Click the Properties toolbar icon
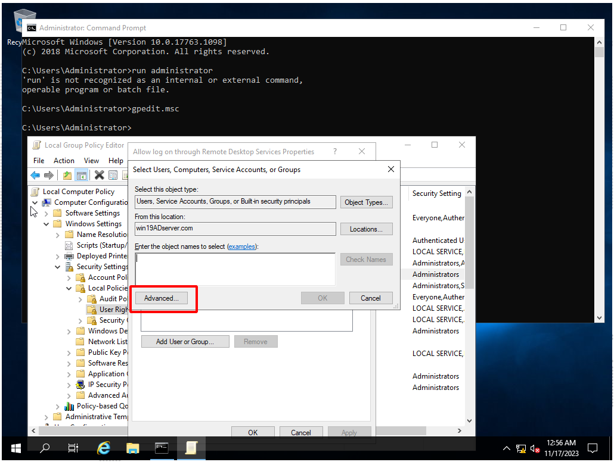Image resolution: width=614 pixels, height=462 pixels. [113, 175]
